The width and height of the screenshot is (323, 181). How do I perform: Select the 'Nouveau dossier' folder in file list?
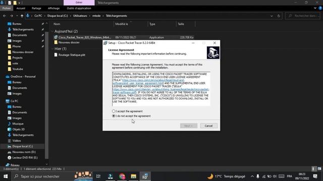pyautogui.click(x=69, y=42)
